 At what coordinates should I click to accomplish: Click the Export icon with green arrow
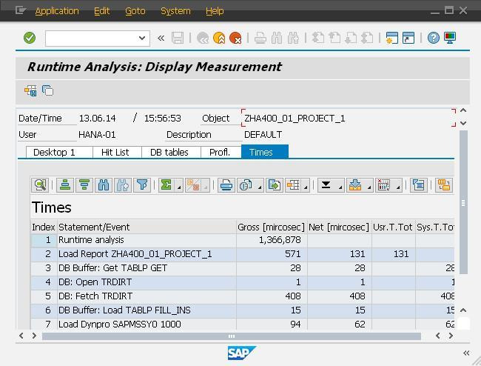click(x=275, y=185)
